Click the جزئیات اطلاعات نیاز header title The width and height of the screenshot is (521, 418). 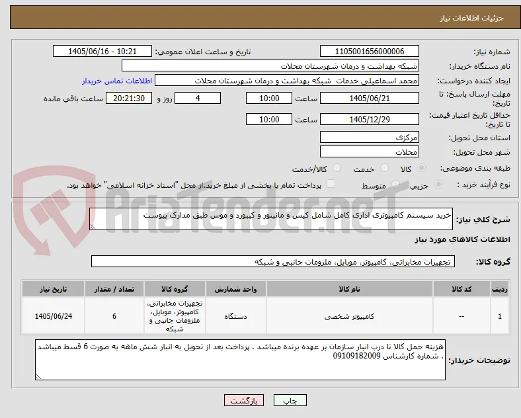[472, 18]
